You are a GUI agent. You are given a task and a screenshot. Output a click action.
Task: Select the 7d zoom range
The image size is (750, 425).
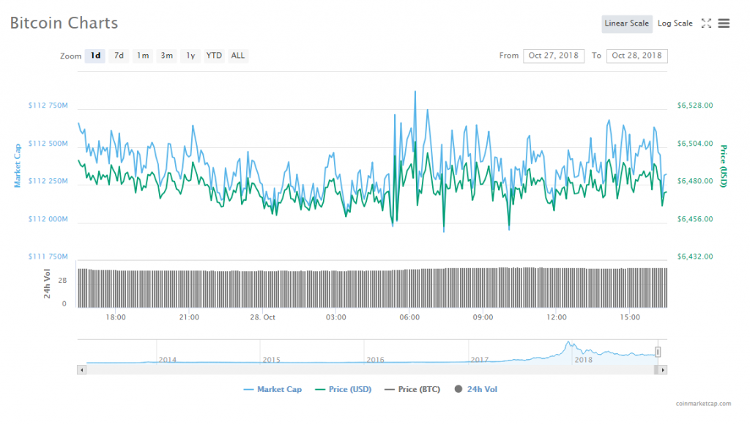(x=119, y=56)
